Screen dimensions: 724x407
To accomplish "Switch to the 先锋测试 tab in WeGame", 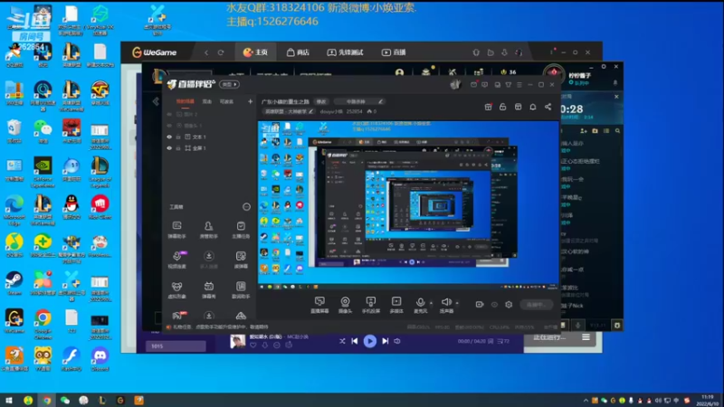I will pyautogui.click(x=345, y=52).
